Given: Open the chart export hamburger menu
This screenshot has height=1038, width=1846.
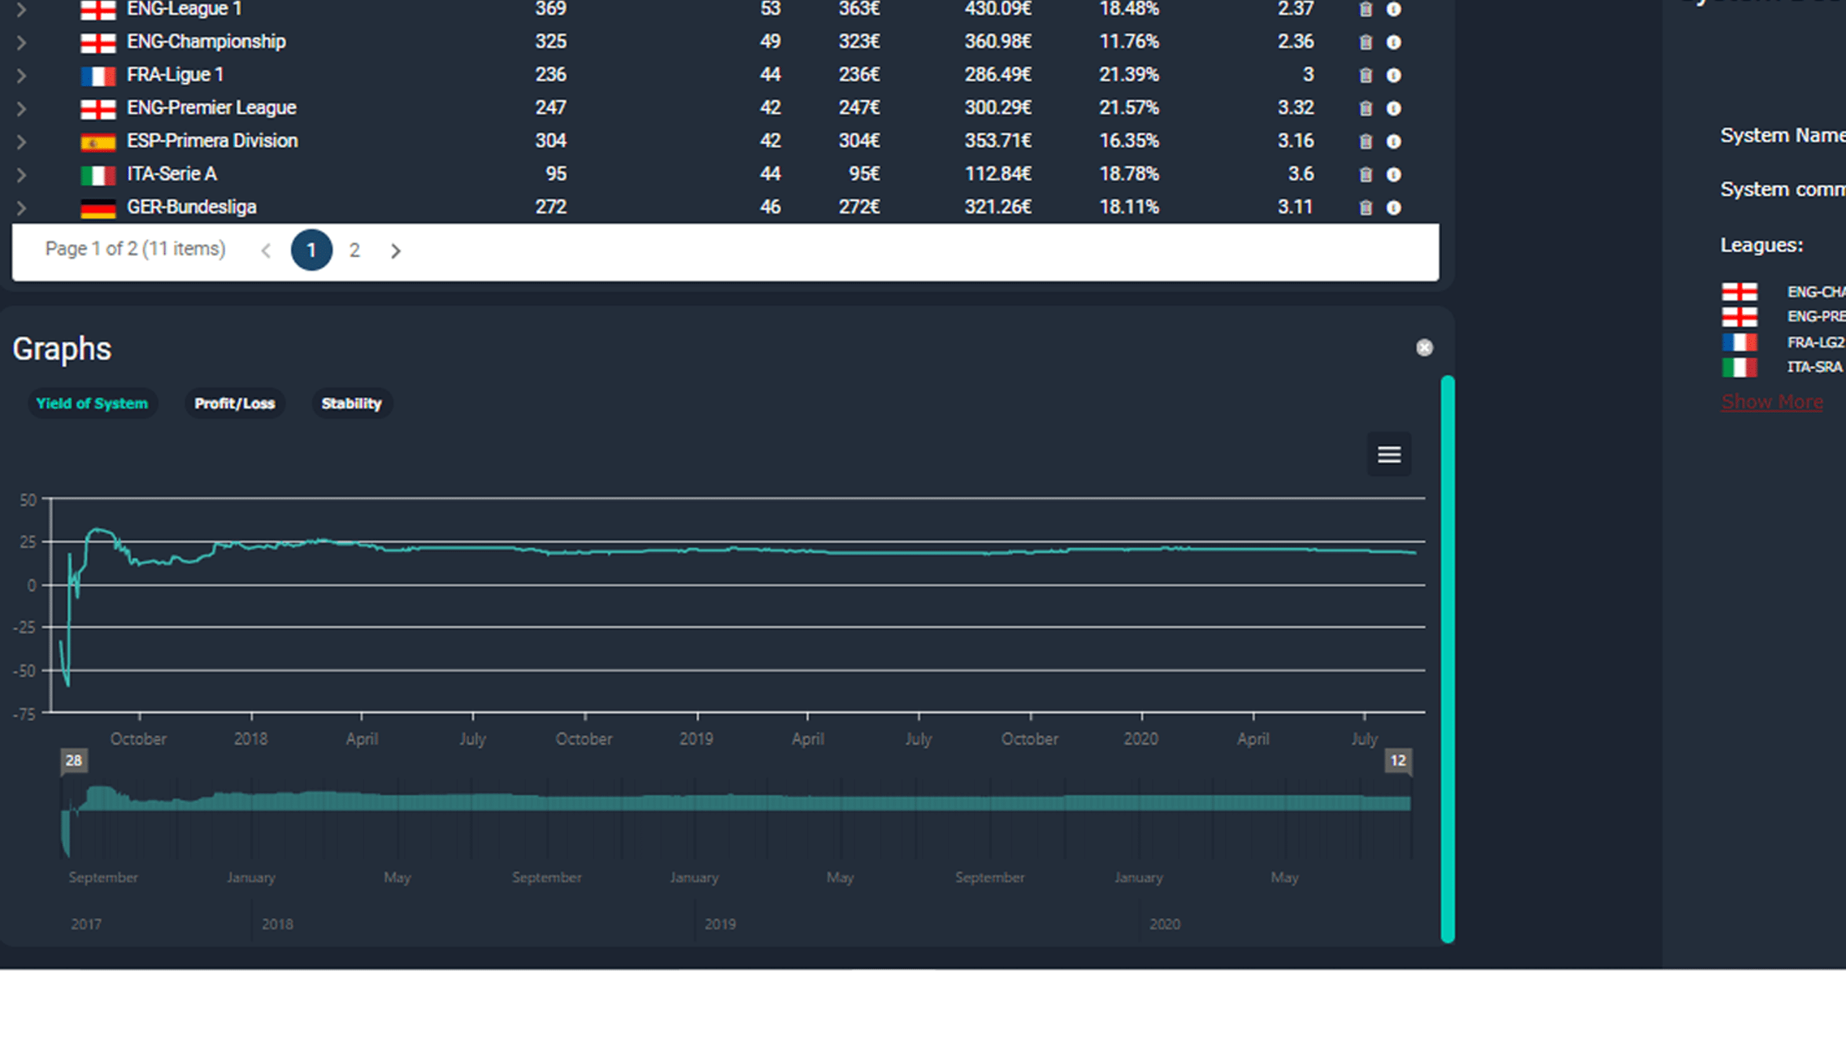Looking at the screenshot, I should click(1389, 454).
